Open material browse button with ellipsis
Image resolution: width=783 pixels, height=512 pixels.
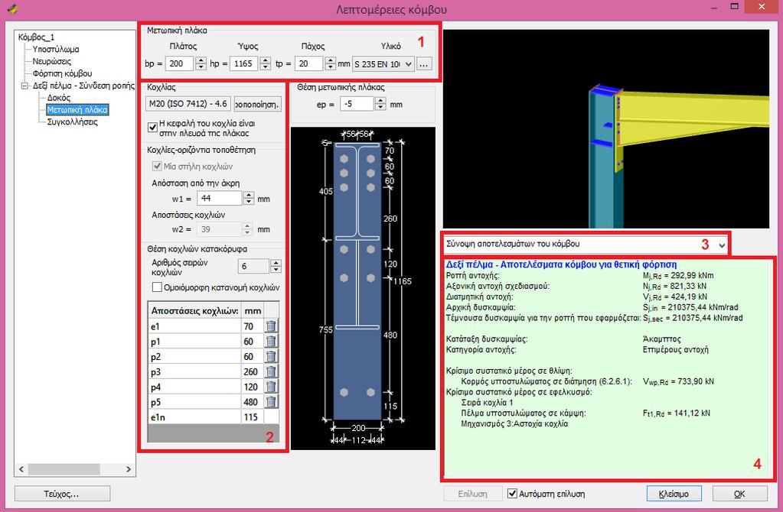(x=424, y=64)
